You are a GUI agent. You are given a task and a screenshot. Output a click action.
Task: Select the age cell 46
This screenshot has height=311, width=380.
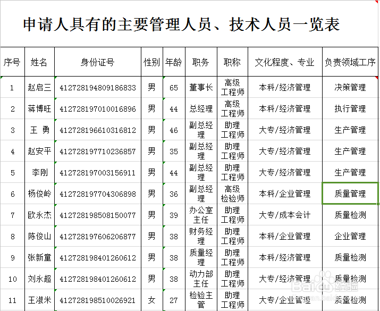point(174,130)
